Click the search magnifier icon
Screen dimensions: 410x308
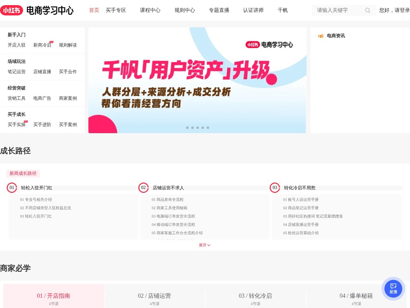367,10
